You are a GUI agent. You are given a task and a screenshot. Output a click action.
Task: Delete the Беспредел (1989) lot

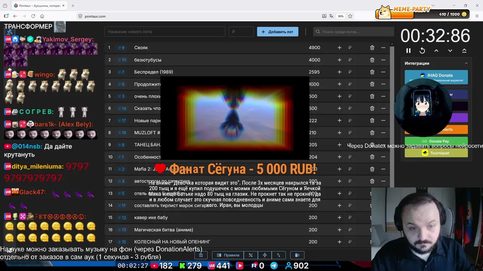[x=372, y=72]
